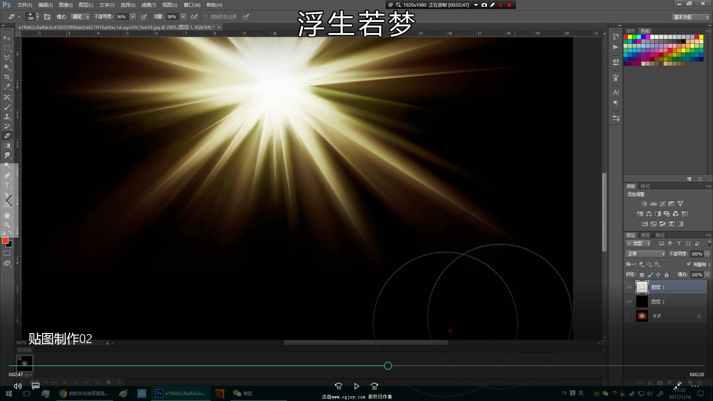Play the video
The image size is (713, 401).
[356, 386]
